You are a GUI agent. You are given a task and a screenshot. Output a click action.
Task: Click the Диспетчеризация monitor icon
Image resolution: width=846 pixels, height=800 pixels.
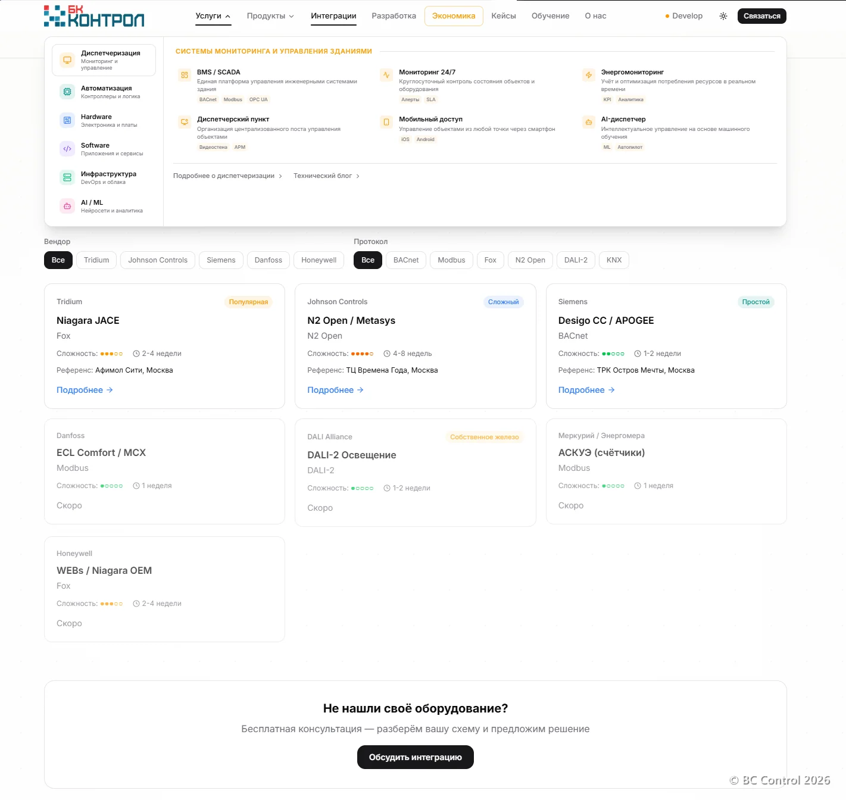coord(67,60)
